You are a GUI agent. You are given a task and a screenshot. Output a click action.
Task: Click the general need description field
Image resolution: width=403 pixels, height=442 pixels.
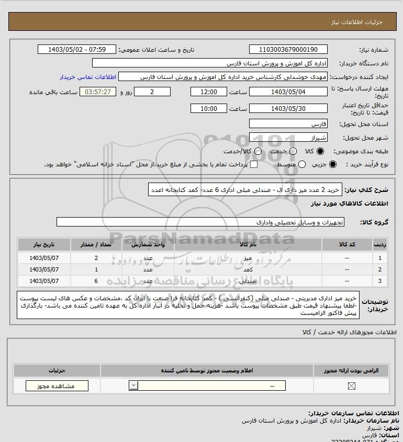click(x=245, y=190)
